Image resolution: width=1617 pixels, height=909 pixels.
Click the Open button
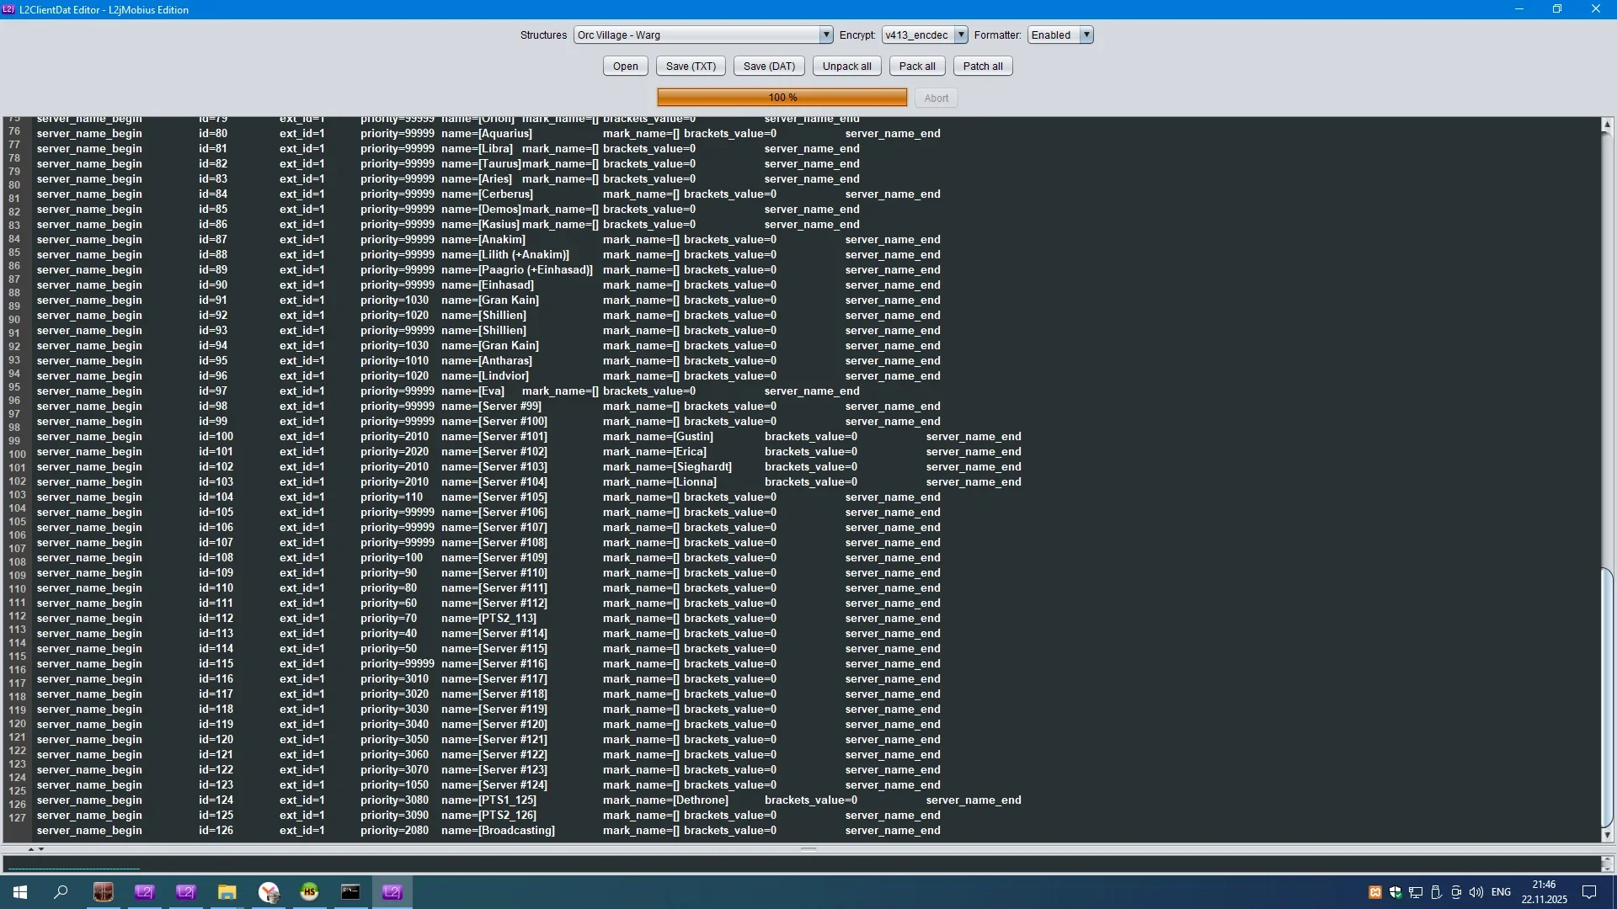625,66
